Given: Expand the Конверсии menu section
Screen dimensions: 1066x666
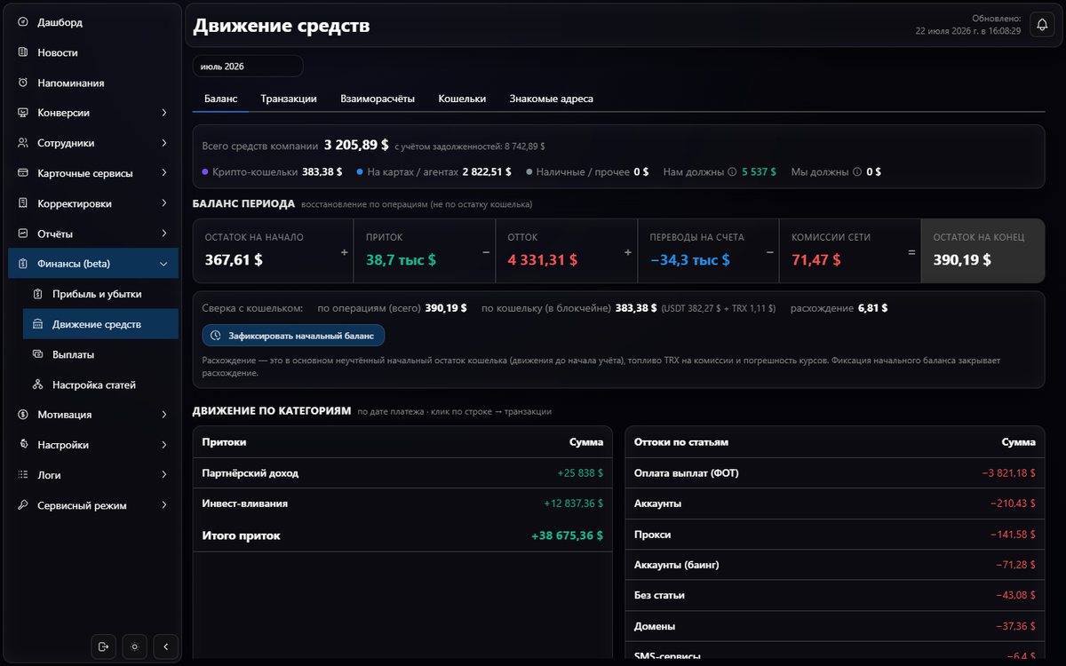Looking at the screenshot, I should 93,113.
